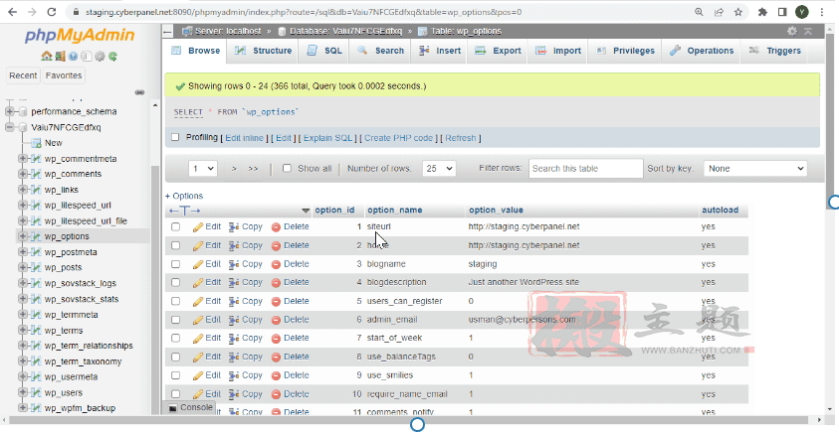The height and width of the screenshot is (432, 839).
Task: Click Delete icon for blogname row
Action: (x=276, y=264)
